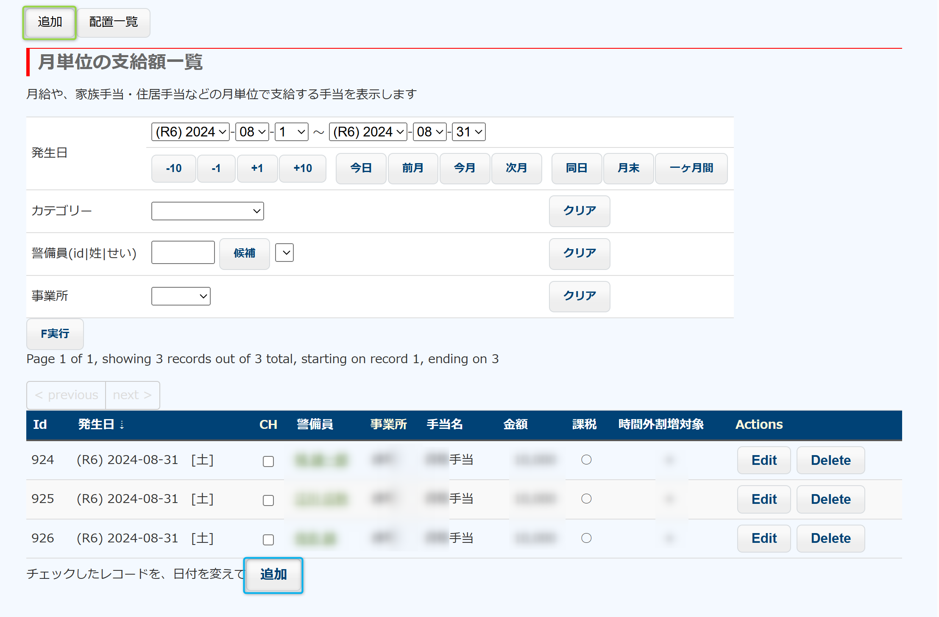Expand the カテゴリー dropdown
This screenshot has height=617, width=939.
[207, 211]
